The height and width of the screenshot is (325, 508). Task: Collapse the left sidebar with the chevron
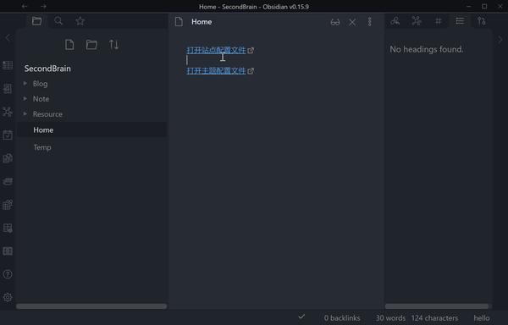pos(8,37)
